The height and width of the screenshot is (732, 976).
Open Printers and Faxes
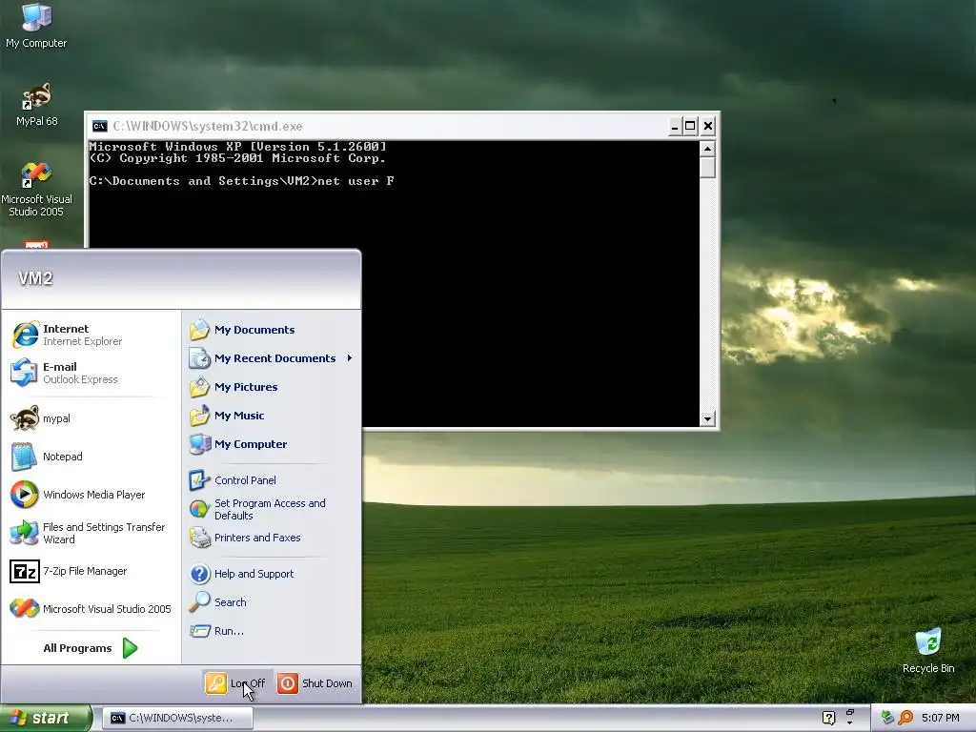coord(272,538)
